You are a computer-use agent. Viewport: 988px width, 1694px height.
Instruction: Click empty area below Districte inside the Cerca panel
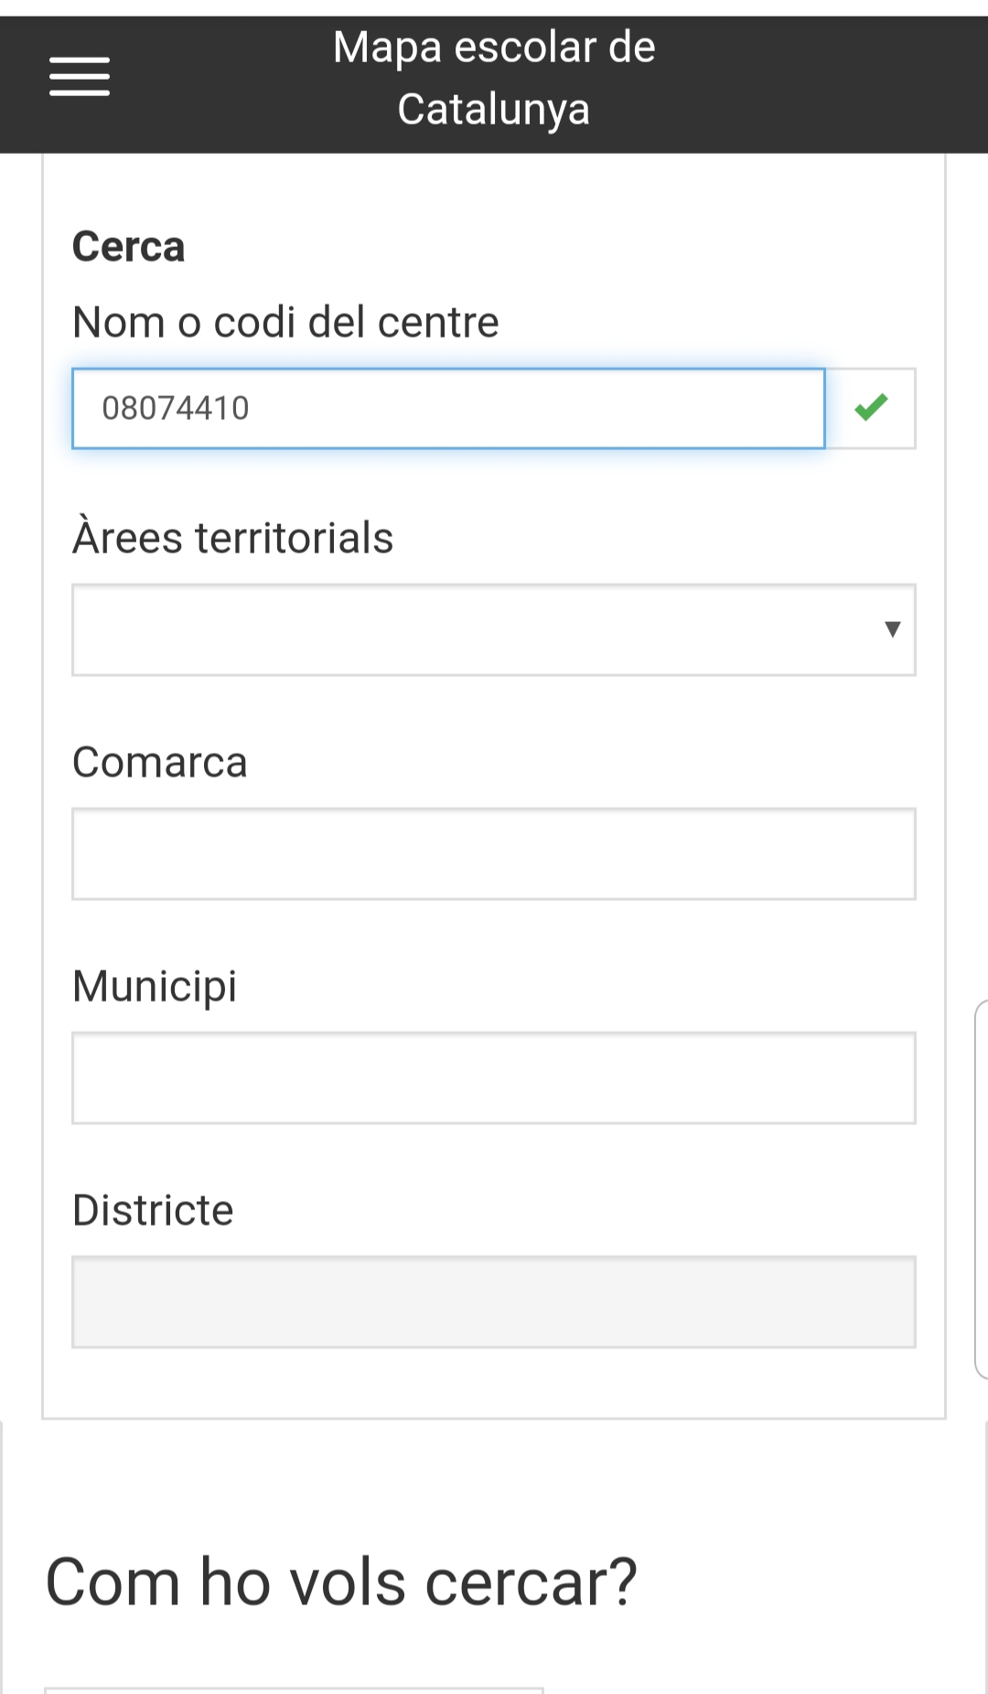click(494, 1383)
